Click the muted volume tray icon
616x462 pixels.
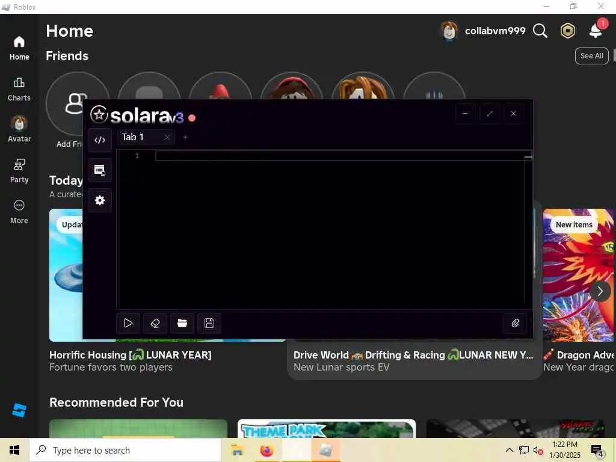coord(538,450)
